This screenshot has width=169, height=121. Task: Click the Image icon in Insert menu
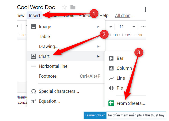(x=34, y=27)
